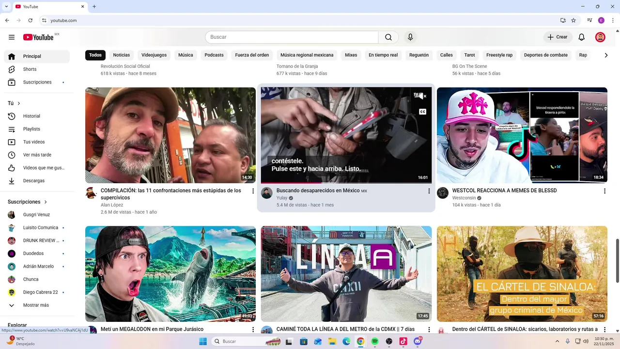Select the Videojuegos filter chip

(154, 55)
